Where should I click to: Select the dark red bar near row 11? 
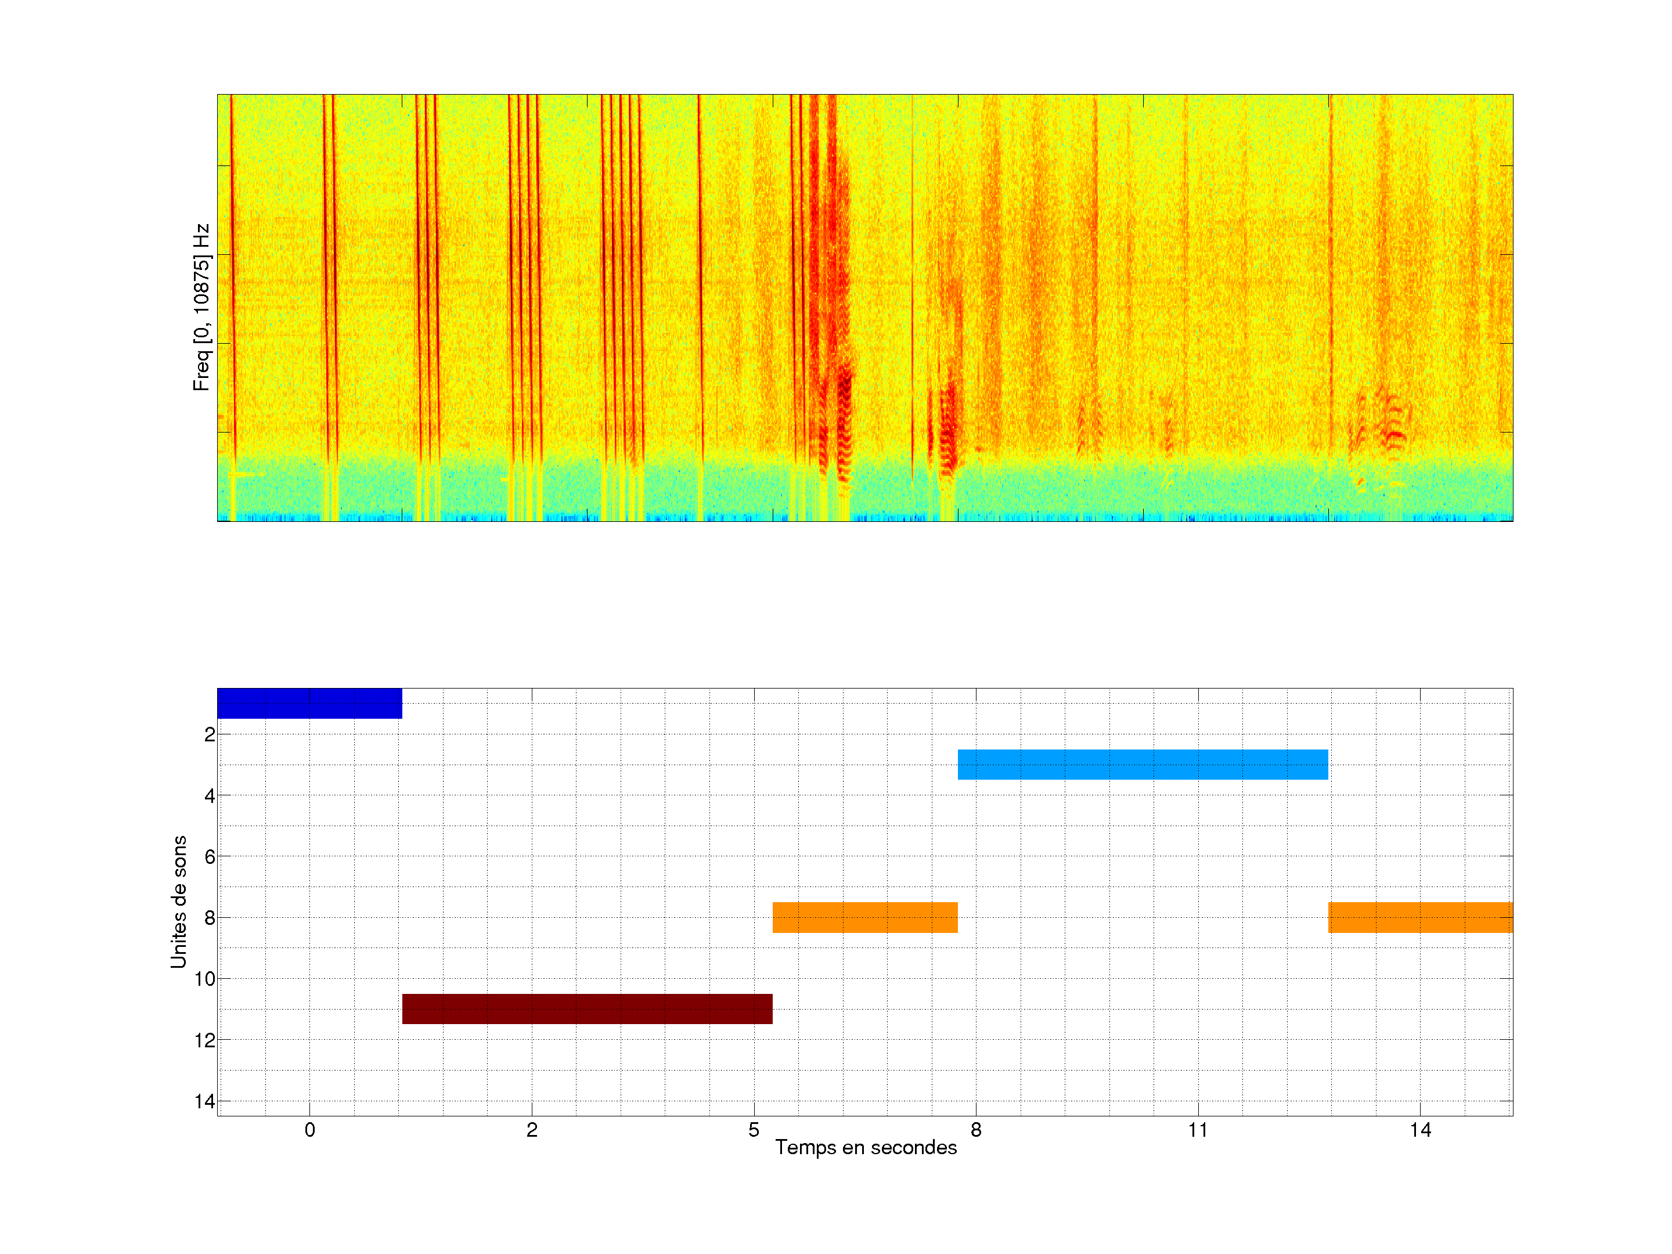click(x=586, y=1008)
